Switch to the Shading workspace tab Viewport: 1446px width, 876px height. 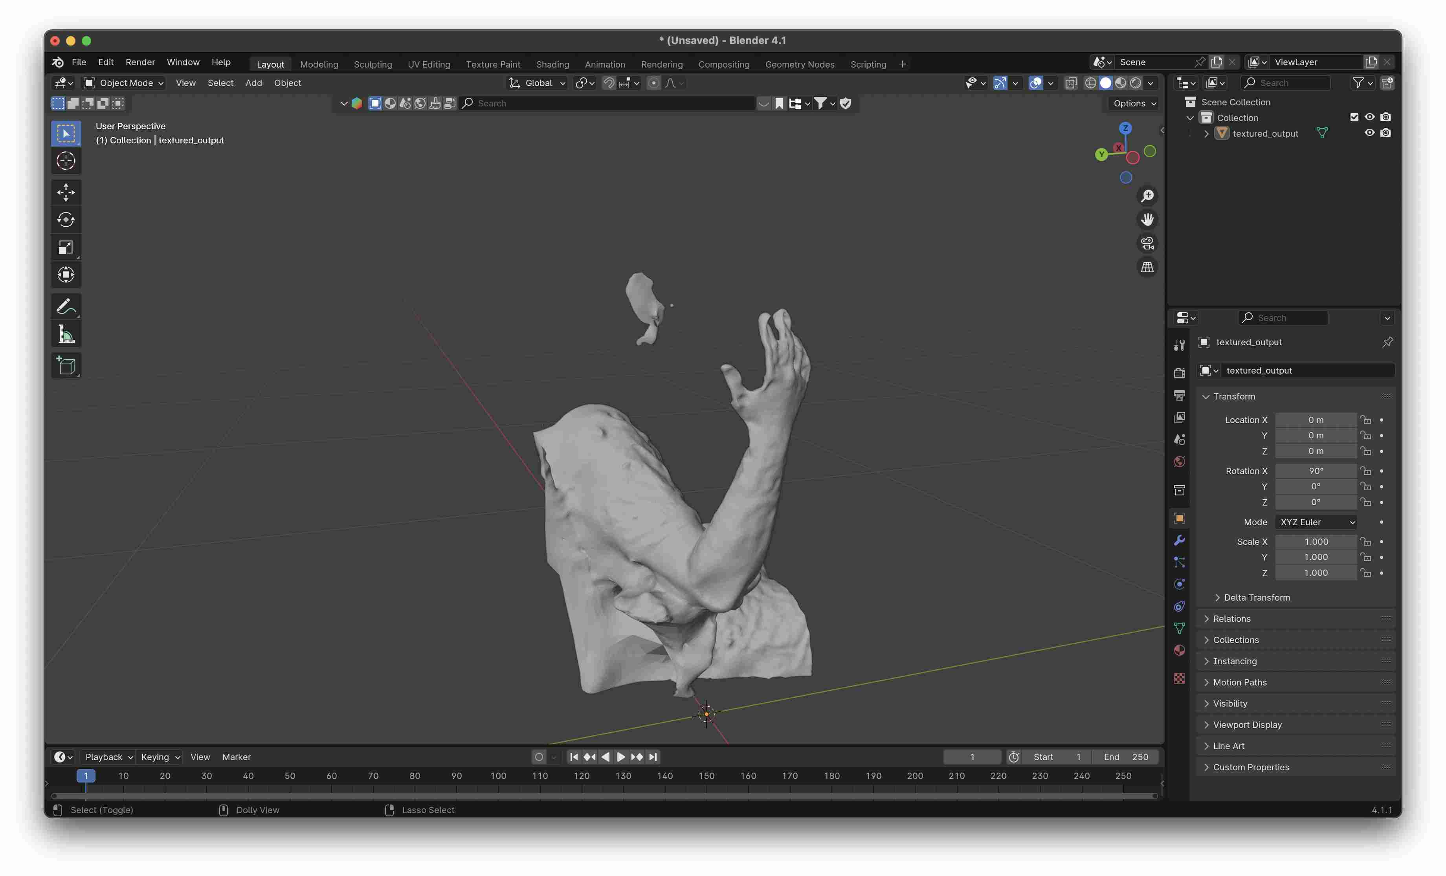coord(552,64)
